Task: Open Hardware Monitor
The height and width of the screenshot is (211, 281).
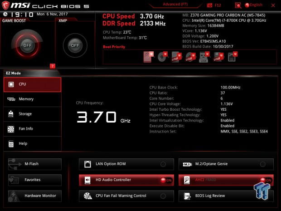Action: 34,196
